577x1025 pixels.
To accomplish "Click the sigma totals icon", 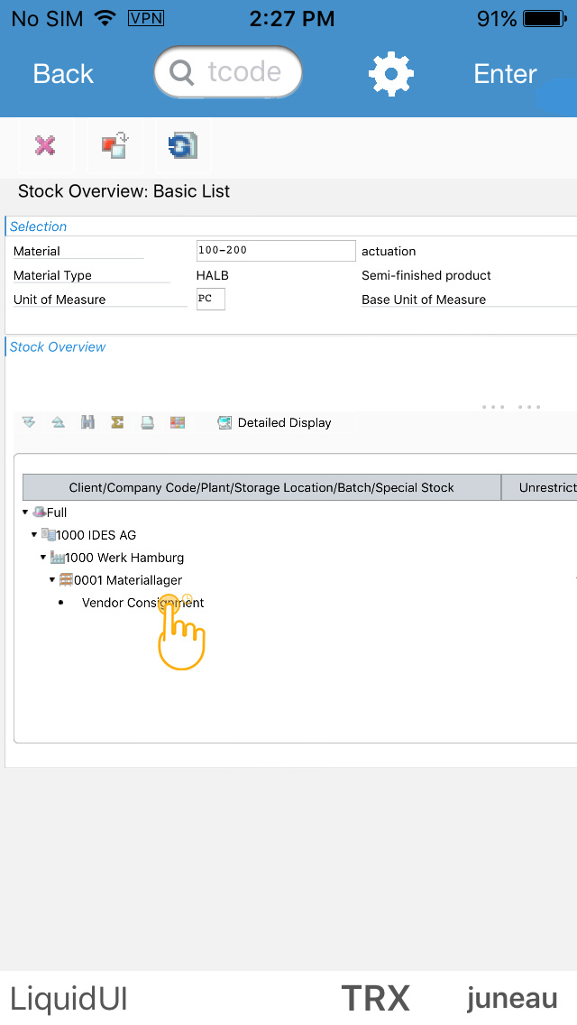I will click(x=117, y=422).
